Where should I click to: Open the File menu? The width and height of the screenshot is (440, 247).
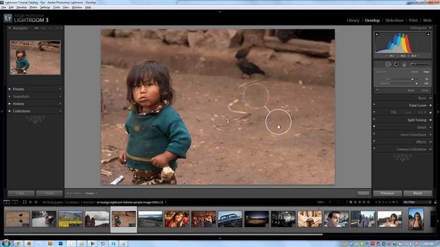[3, 8]
